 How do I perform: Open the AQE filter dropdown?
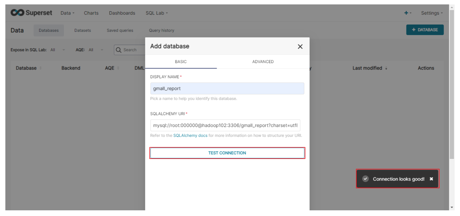pyautogui.click(x=96, y=50)
